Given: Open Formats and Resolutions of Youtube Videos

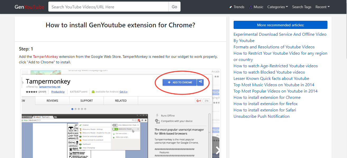Looking at the screenshot, I should (274, 47).
